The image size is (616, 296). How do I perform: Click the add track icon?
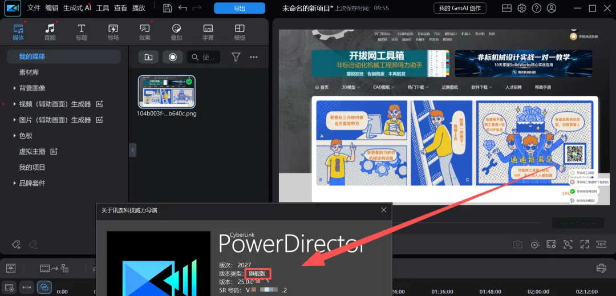(10, 287)
